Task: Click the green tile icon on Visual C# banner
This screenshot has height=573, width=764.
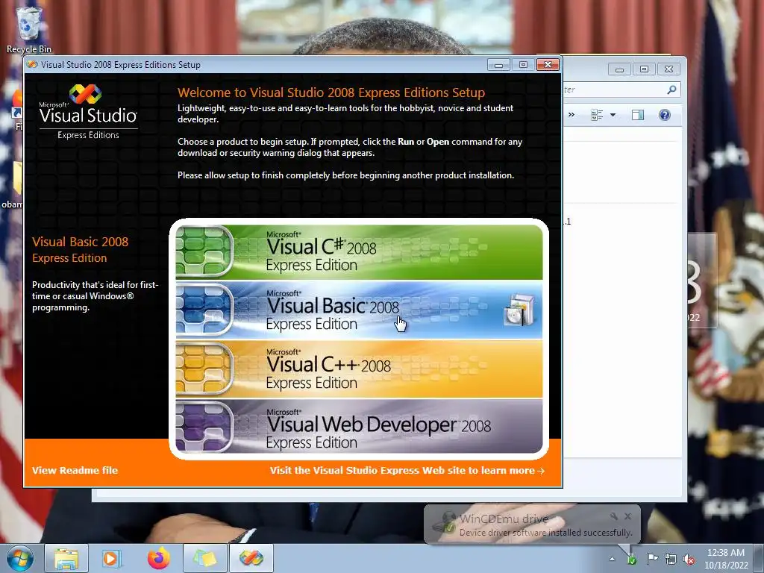Action: tap(204, 252)
